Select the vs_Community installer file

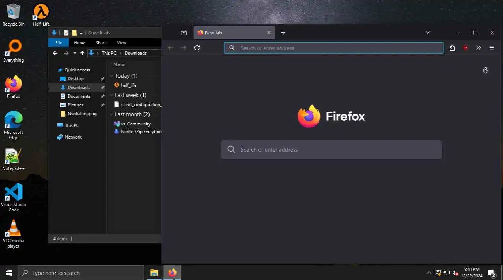click(x=132, y=124)
